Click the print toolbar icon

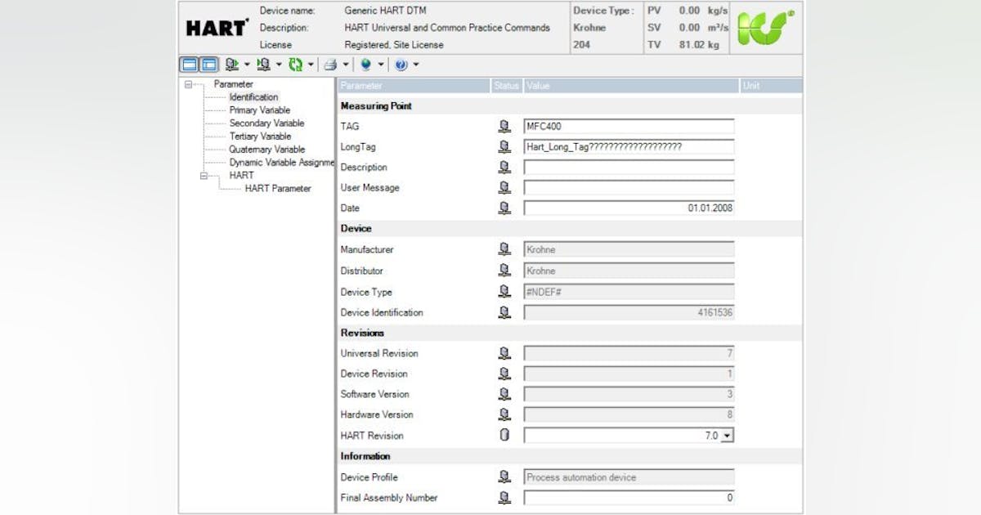[x=329, y=65]
